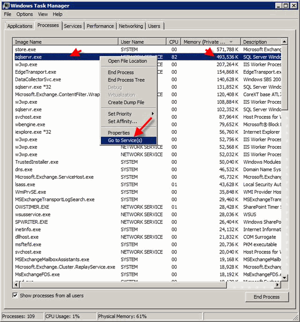
Task: Click the horizontal scrollbar left arrow
Action: pyautogui.click(x=16, y=284)
